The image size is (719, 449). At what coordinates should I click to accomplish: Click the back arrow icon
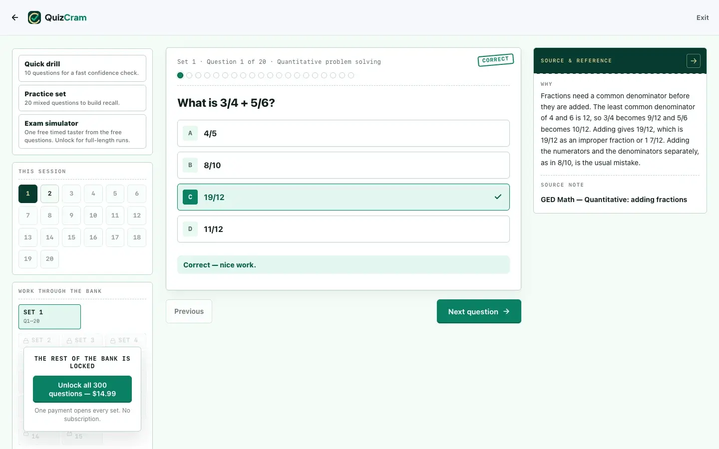(x=15, y=17)
